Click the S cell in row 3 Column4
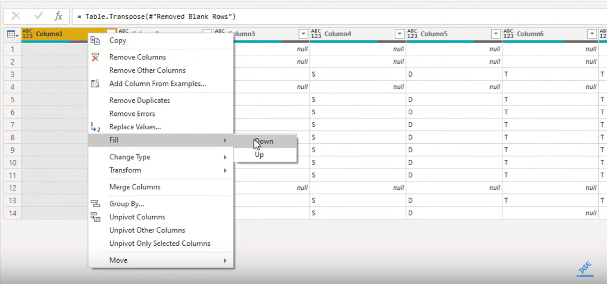Viewport: 607px width, 284px height. (x=358, y=74)
